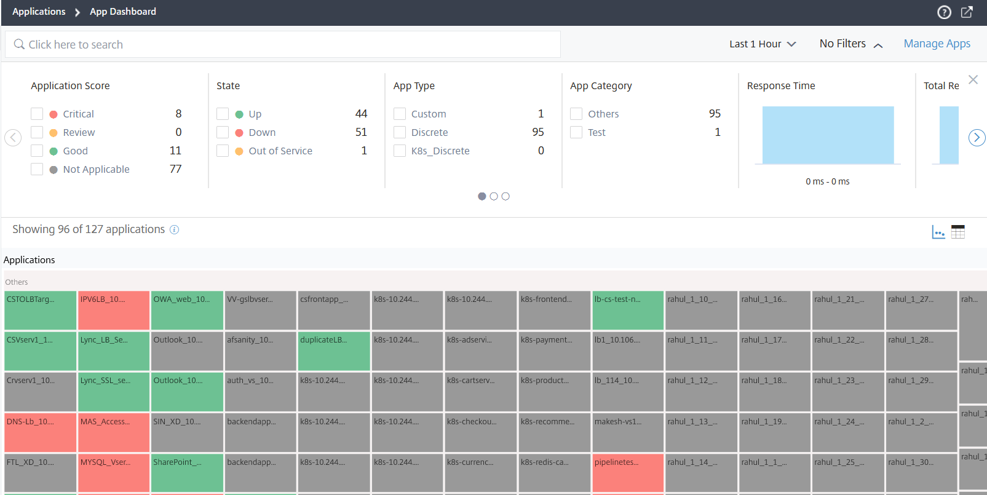Tick the Discrete app type checkbox
The width and height of the screenshot is (987, 495).
pyautogui.click(x=400, y=132)
